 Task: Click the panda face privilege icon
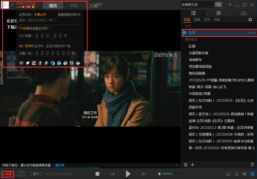pos(78,63)
